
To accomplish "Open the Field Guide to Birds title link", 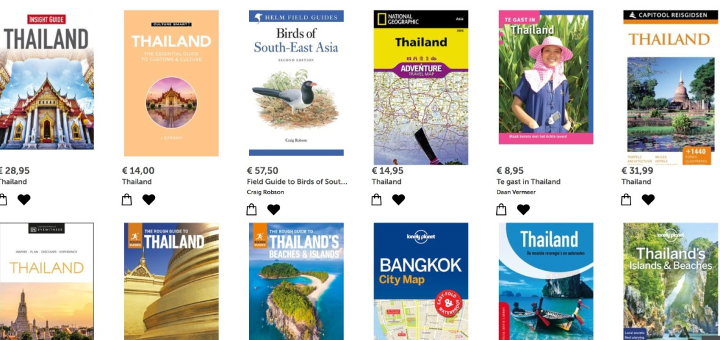I will coord(297,181).
